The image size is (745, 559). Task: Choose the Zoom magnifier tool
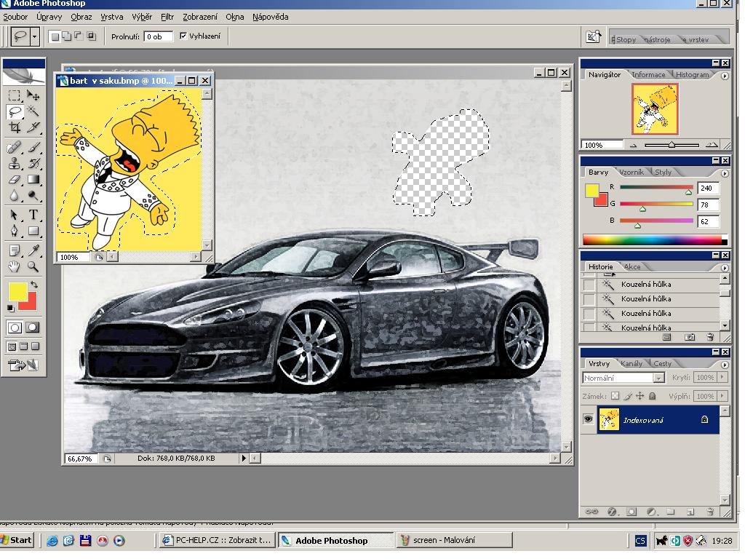pyautogui.click(x=33, y=266)
